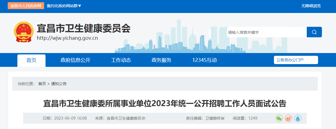The image size is (336, 129).
Task: Click the site title 宜昌市卫生健康委员会
Action: (x=84, y=28)
